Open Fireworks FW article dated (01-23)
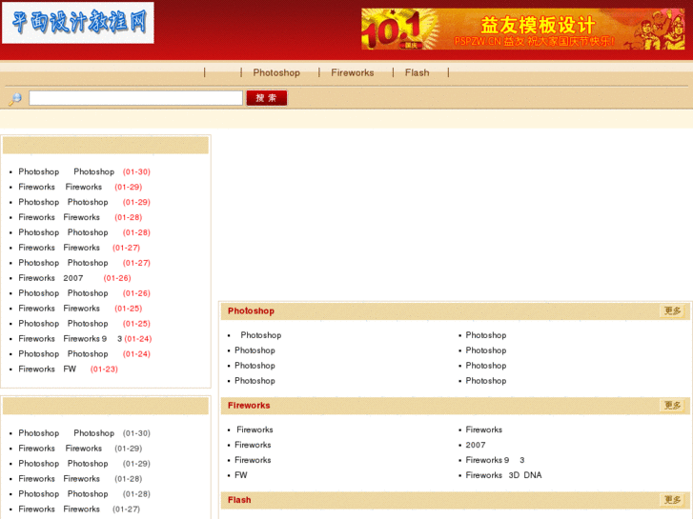 [x=48, y=369]
